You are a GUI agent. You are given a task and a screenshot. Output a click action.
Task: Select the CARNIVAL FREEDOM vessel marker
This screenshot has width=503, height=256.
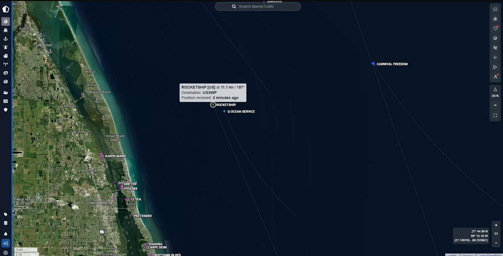(373, 64)
